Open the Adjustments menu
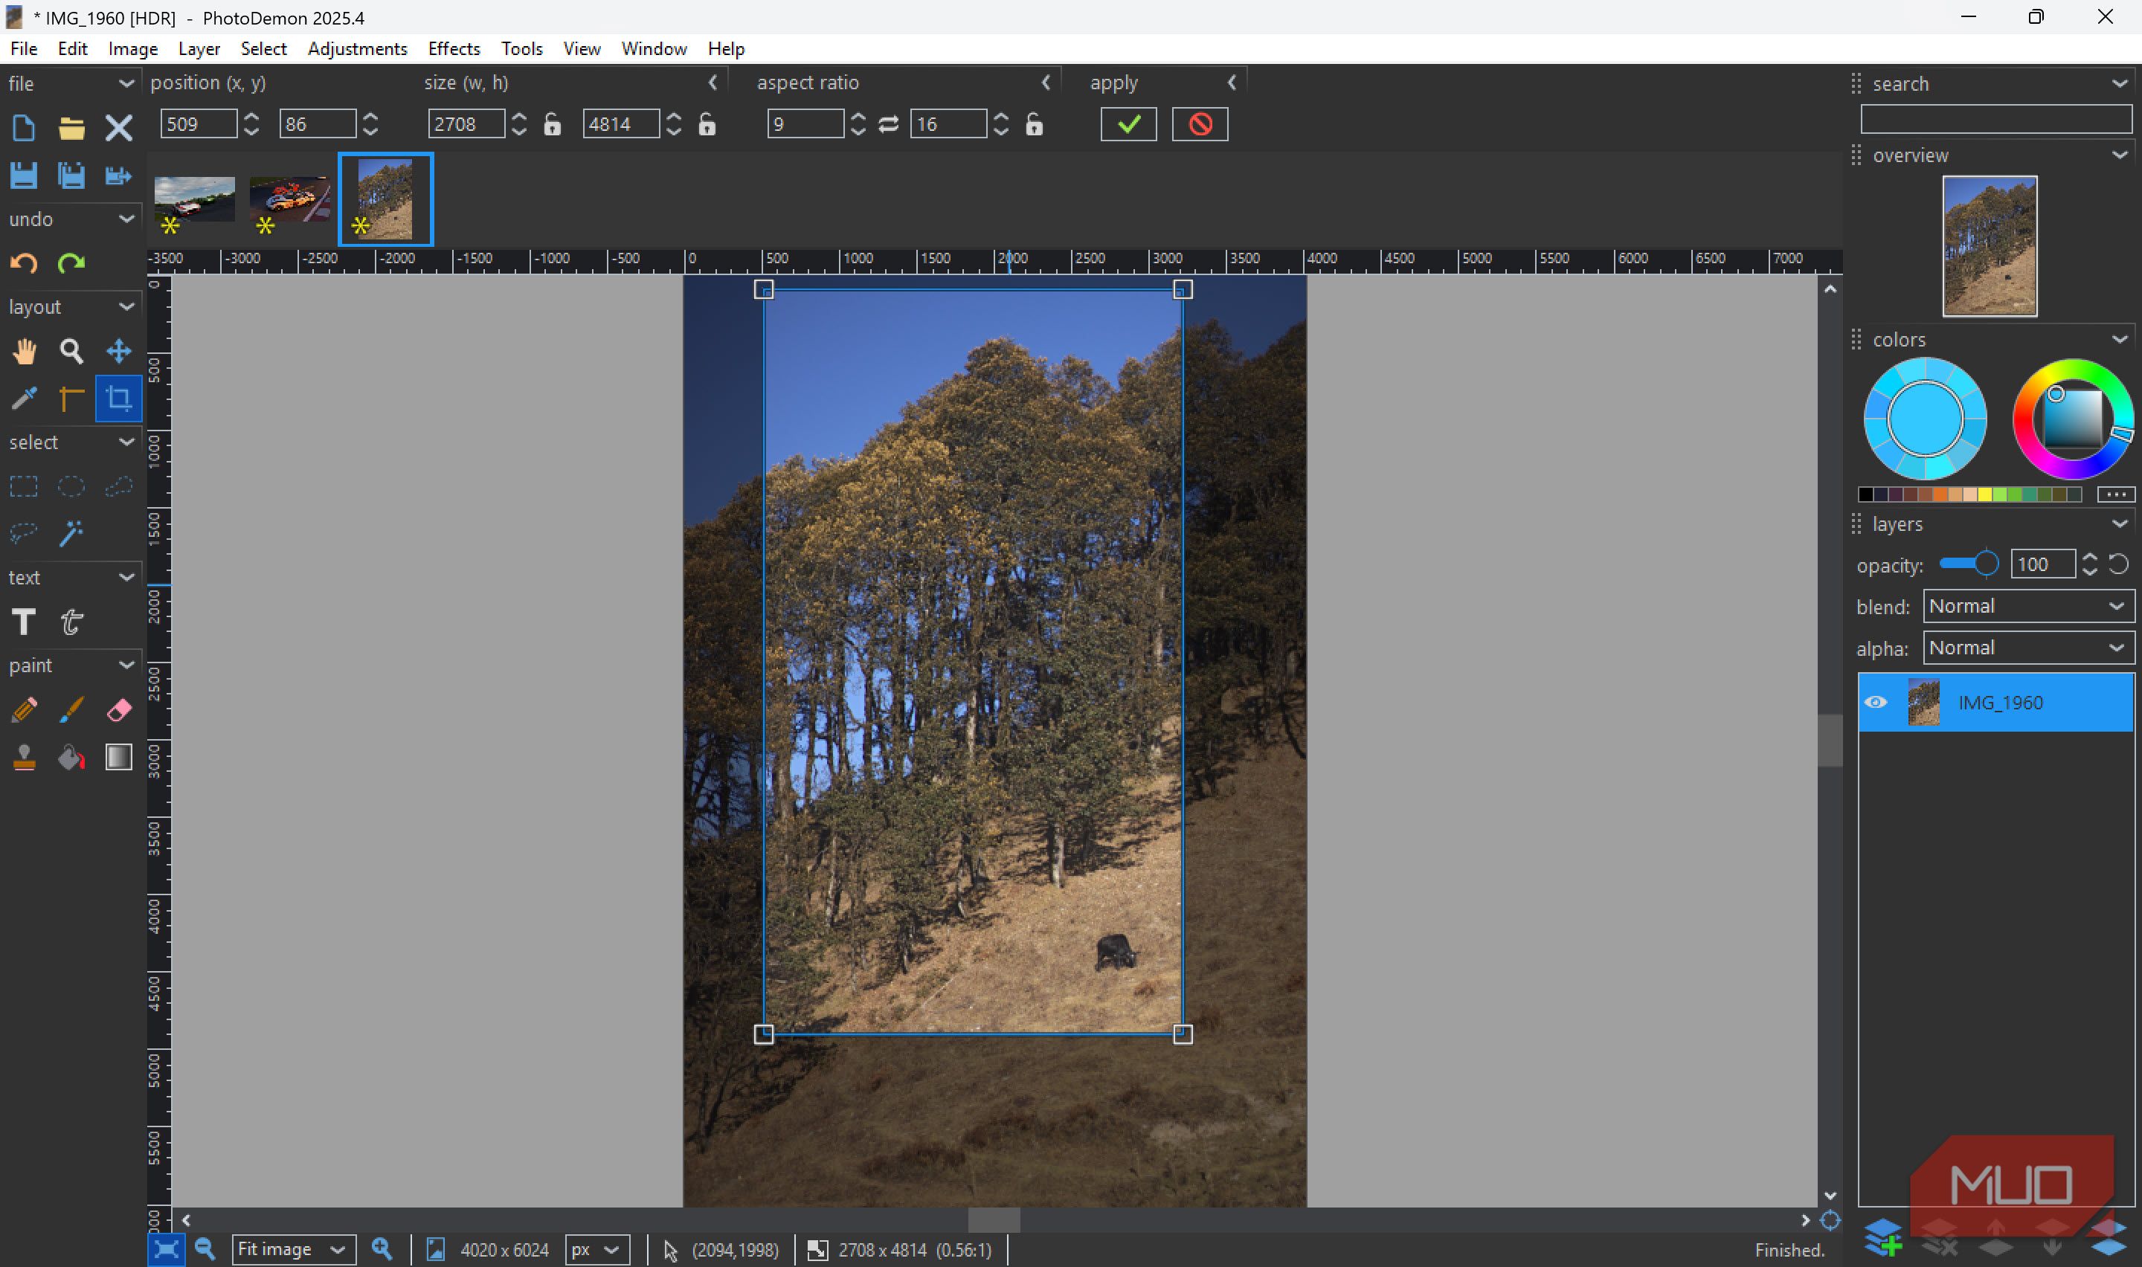The width and height of the screenshot is (2142, 1267). (x=357, y=48)
